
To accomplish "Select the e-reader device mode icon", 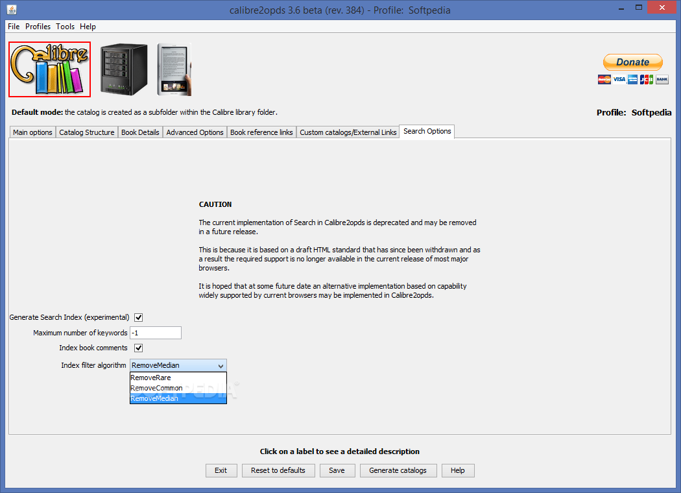I will pos(174,69).
